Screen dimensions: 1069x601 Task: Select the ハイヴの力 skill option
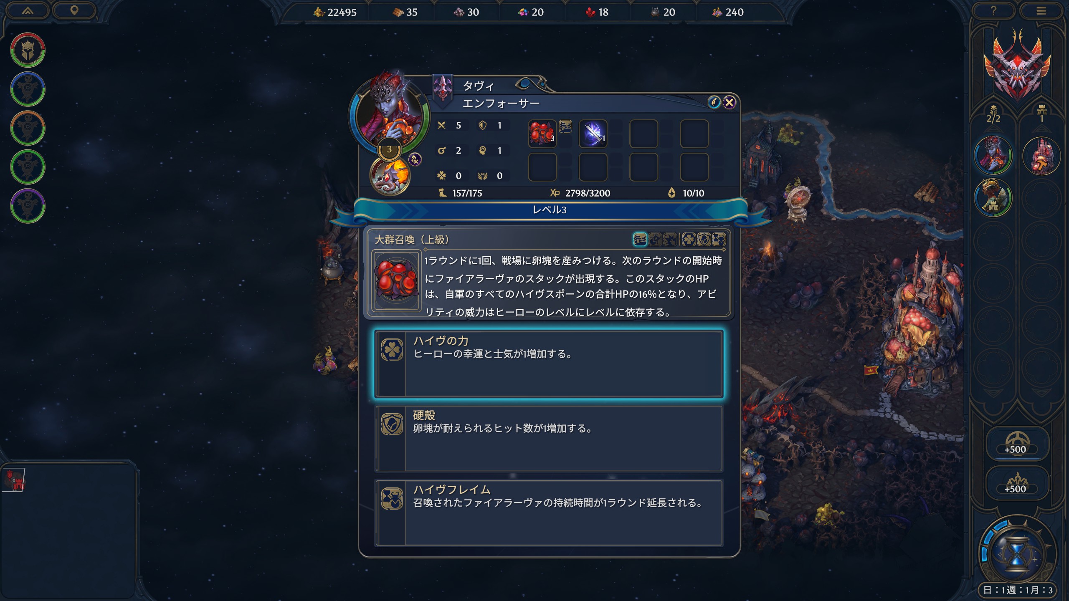point(549,364)
